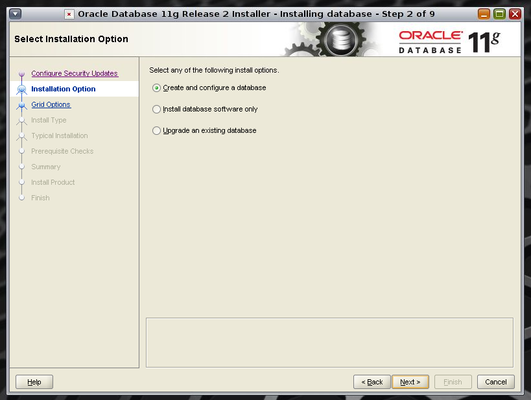Image resolution: width=531 pixels, height=400 pixels.
Task: Click the database gear graphic in header
Action: [340, 40]
